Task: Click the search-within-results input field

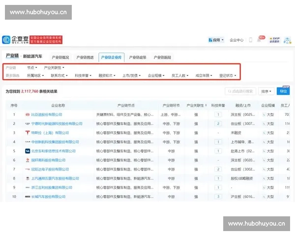Action: 240,91
